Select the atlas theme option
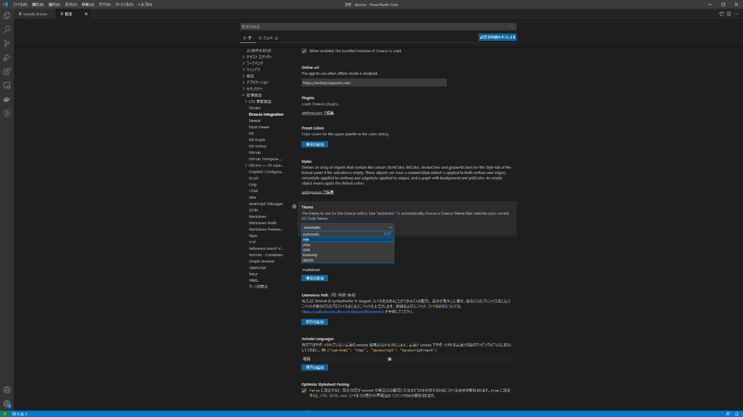The height and width of the screenshot is (417, 743). (348, 245)
